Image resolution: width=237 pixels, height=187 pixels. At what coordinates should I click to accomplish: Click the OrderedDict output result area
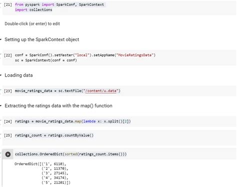[42, 173]
